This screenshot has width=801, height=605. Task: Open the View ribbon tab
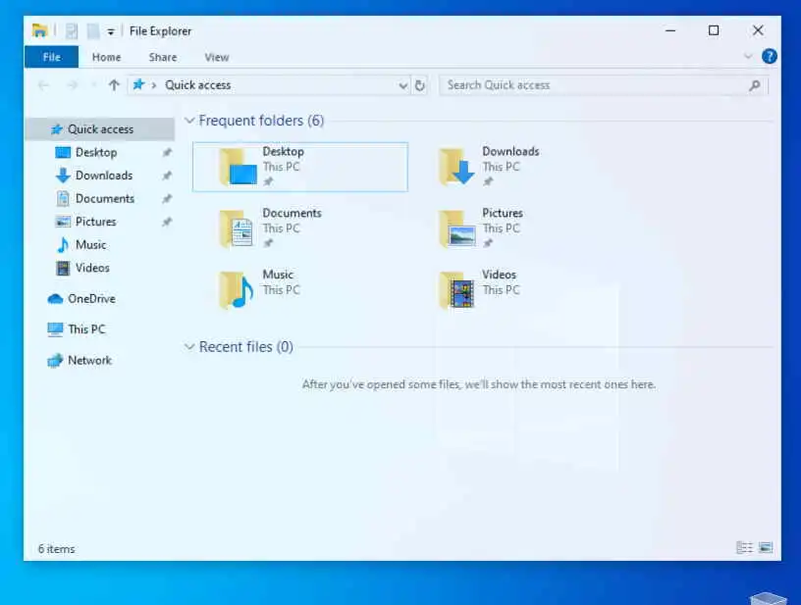(217, 57)
